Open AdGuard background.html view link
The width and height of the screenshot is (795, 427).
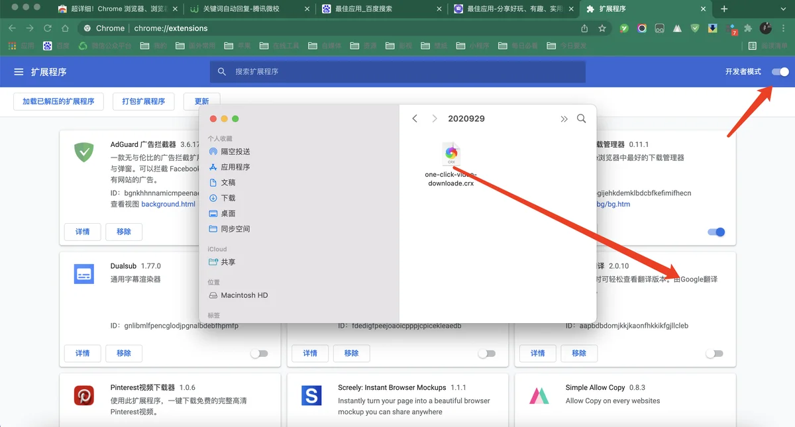(168, 205)
